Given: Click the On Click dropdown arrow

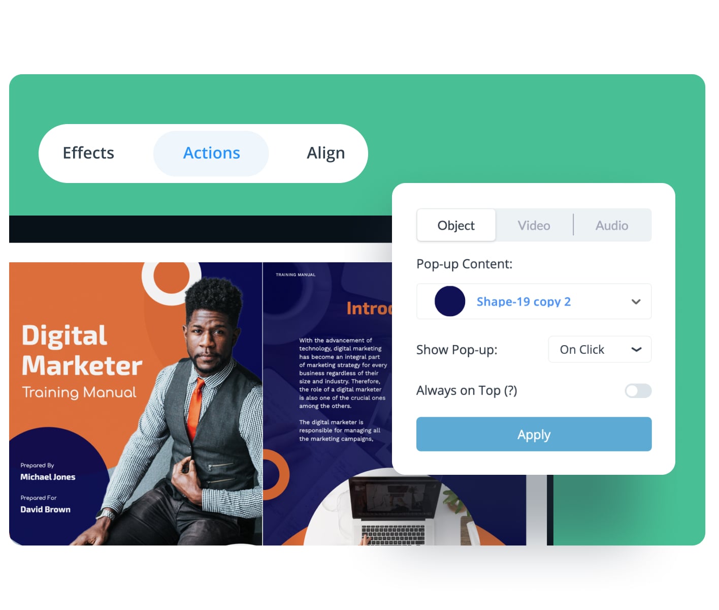Looking at the screenshot, I should click(x=636, y=349).
